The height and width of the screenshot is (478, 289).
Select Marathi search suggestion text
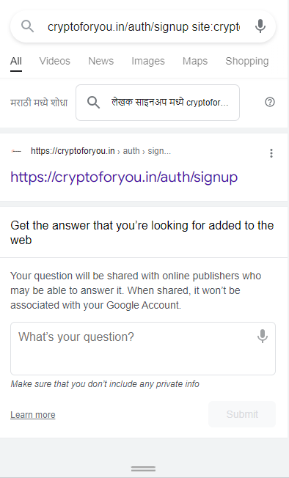pos(169,103)
